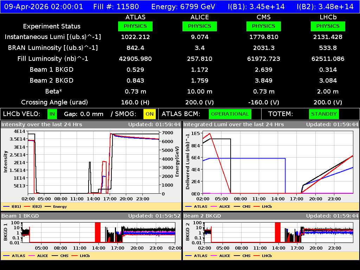Click the CMS PHYSICS status indicator
Image resolution: width=360 pixels, height=270 pixels.
pos(264,26)
